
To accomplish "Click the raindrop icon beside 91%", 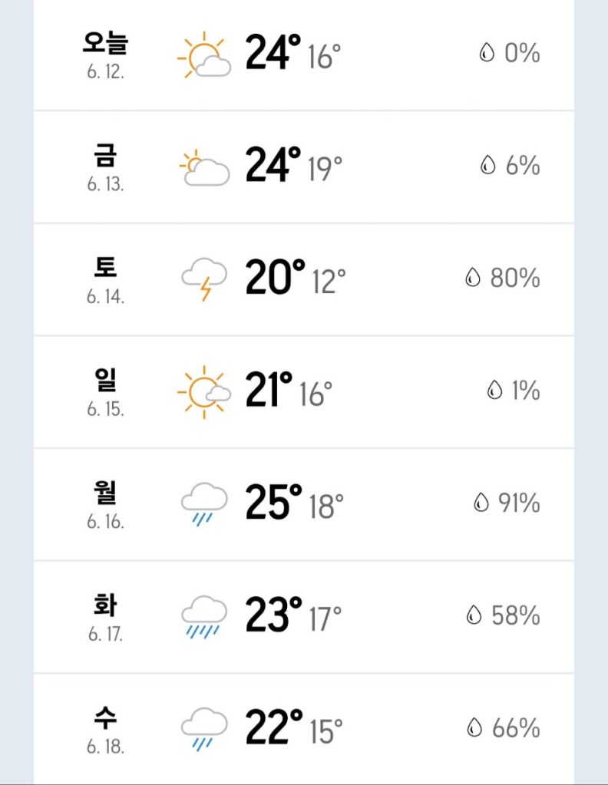I will pos(481,503).
